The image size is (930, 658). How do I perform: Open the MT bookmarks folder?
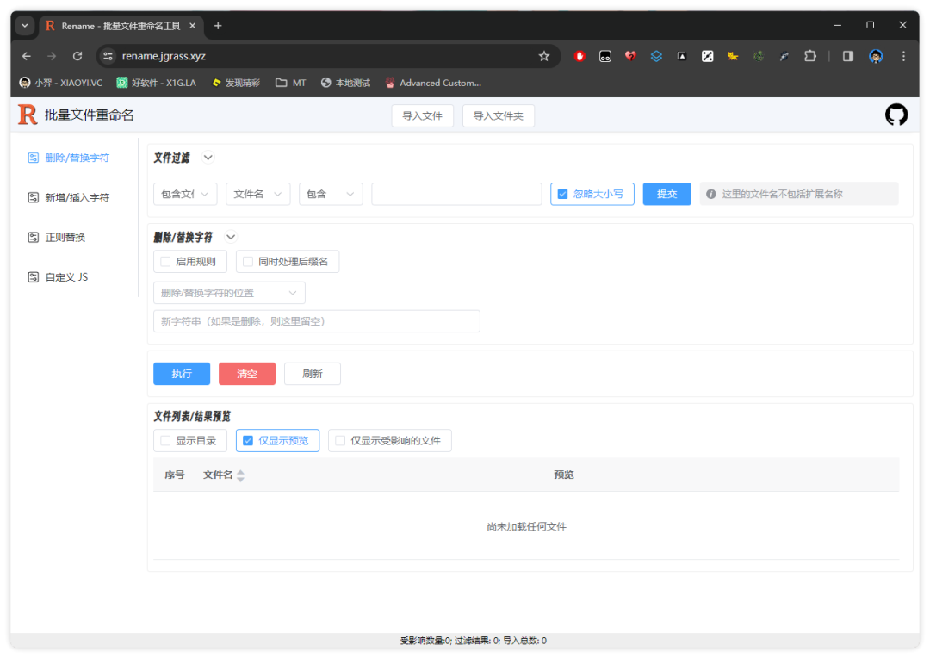tap(291, 83)
